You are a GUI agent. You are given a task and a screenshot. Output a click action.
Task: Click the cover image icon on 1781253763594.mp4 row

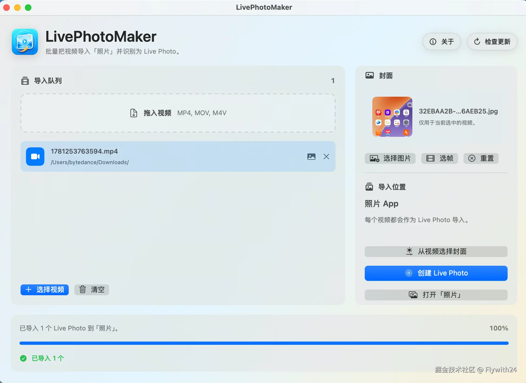[x=311, y=157]
